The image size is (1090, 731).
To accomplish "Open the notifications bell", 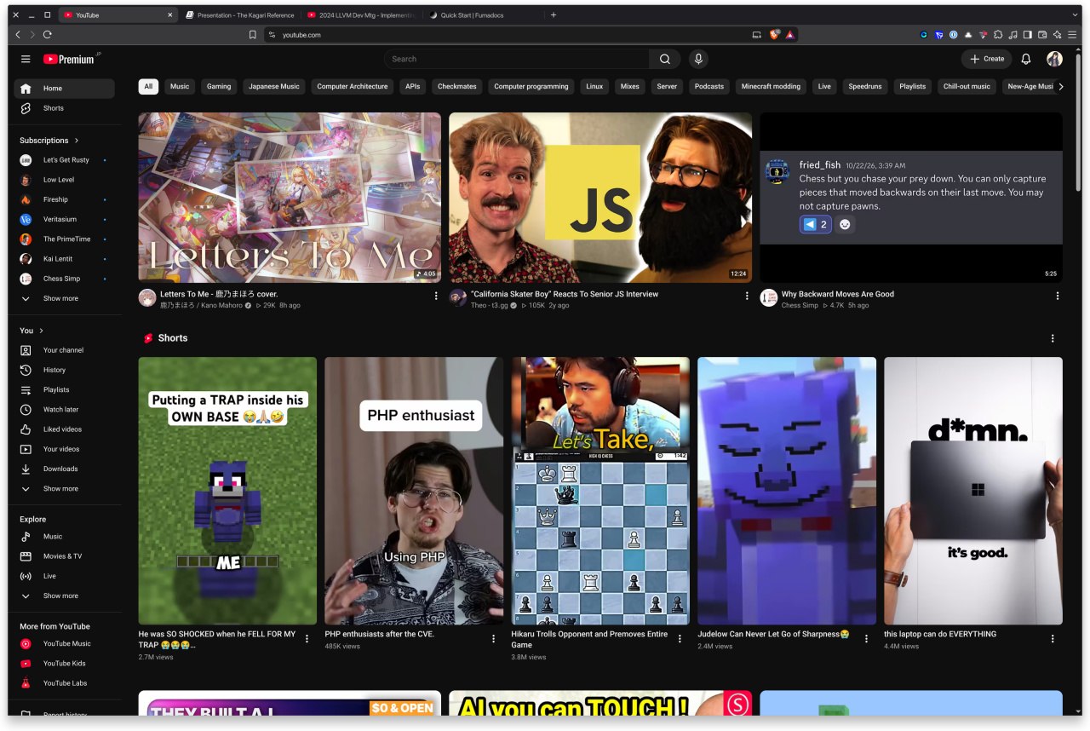I will 1026,59.
